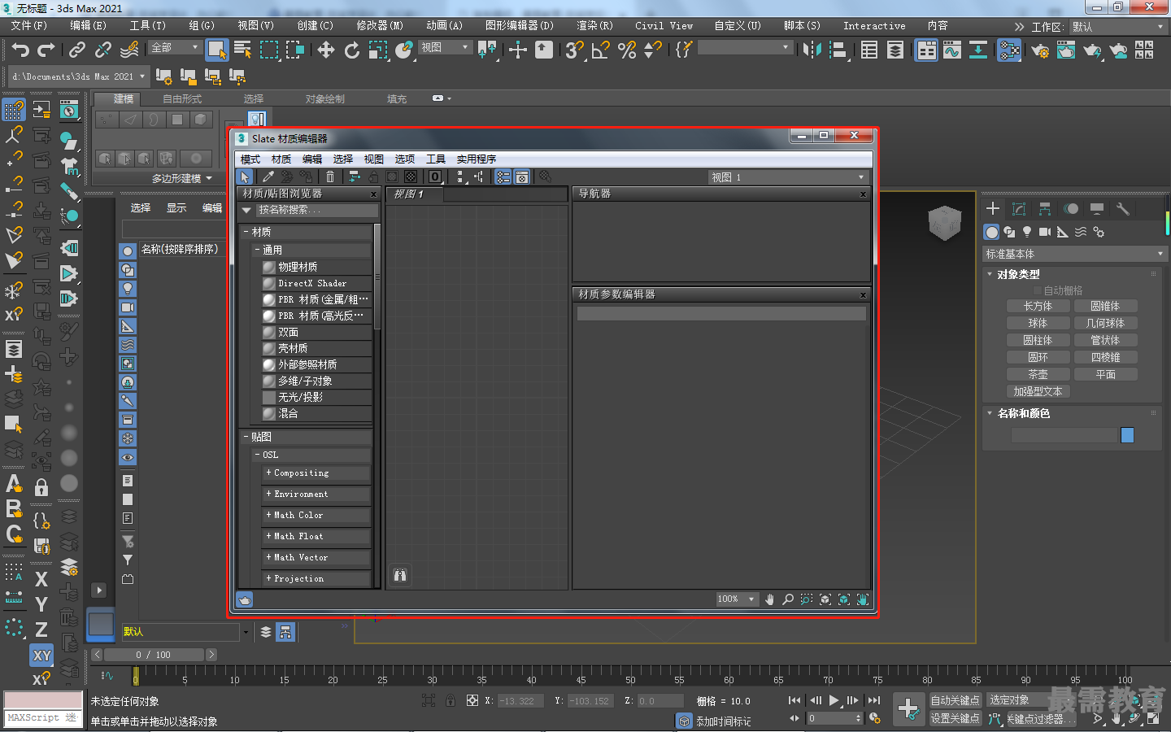Open Utilities wrench tab in command panel

(1123, 209)
